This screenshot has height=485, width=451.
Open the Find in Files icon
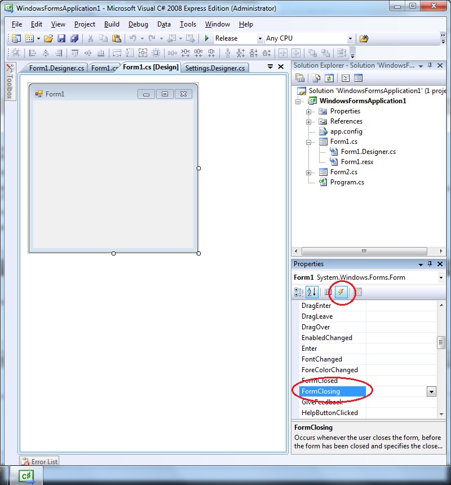click(364, 39)
